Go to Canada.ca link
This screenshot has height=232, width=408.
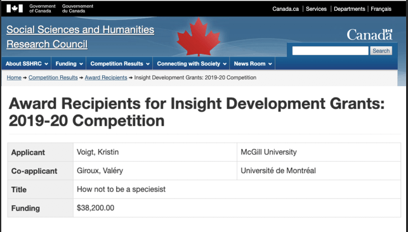pos(286,9)
